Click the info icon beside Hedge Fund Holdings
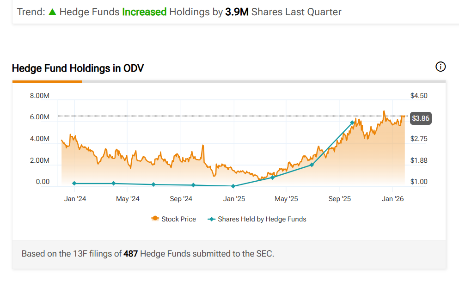Image resolution: width=459 pixels, height=282 pixels. (x=441, y=67)
